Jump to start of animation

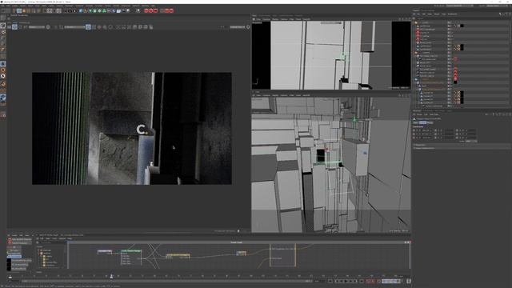tap(330, 281)
